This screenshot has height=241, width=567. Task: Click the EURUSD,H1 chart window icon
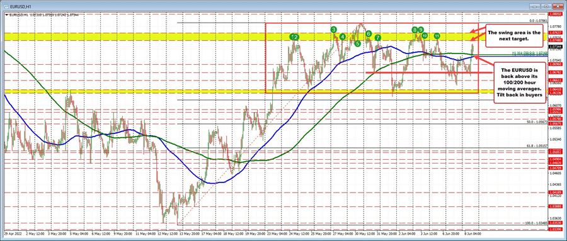click(x=6, y=6)
